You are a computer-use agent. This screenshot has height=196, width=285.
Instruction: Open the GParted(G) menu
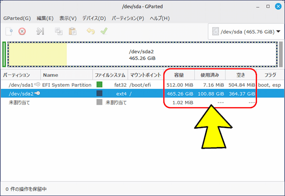pos(17,19)
